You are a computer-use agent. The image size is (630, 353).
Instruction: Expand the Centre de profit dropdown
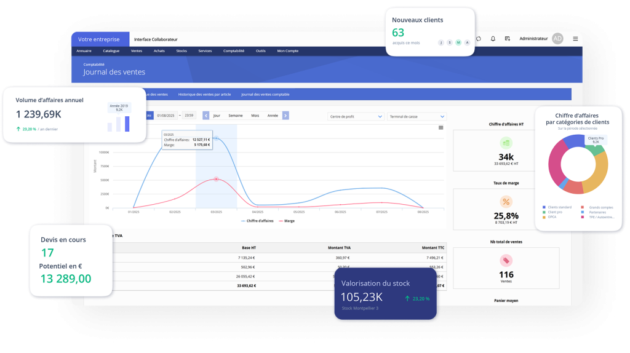[x=356, y=116]
